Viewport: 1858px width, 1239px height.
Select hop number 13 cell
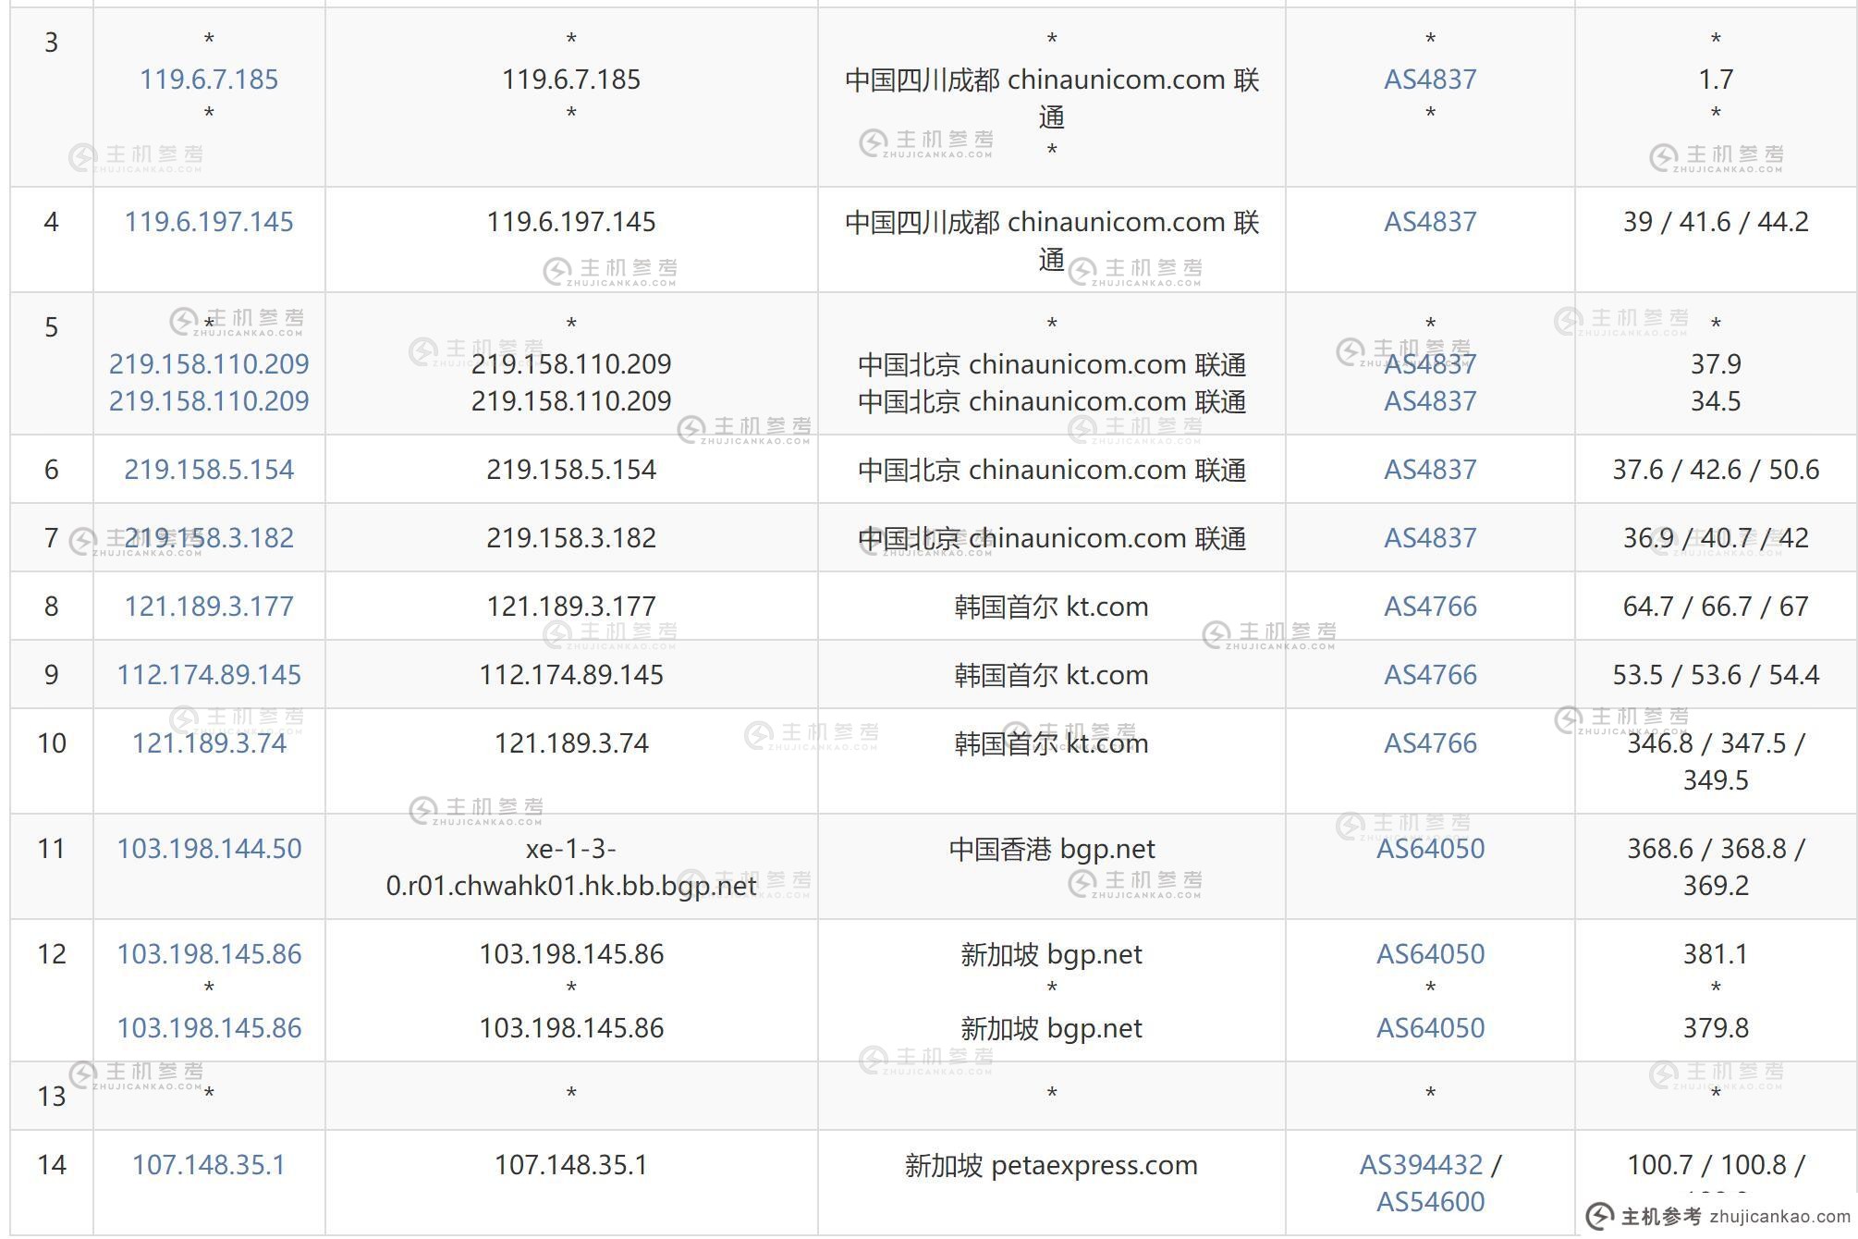pos(52,1096)
